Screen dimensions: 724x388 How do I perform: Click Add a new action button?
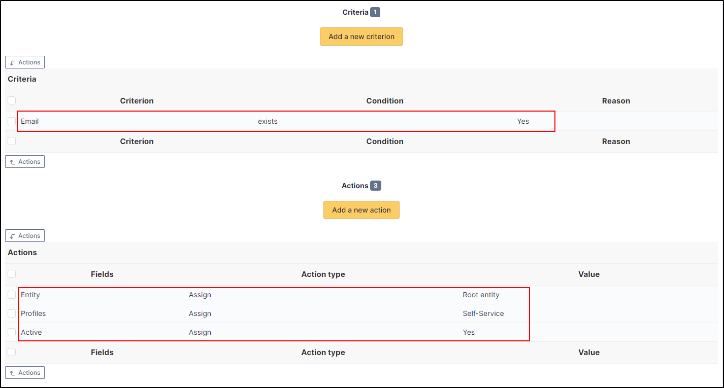361,210
